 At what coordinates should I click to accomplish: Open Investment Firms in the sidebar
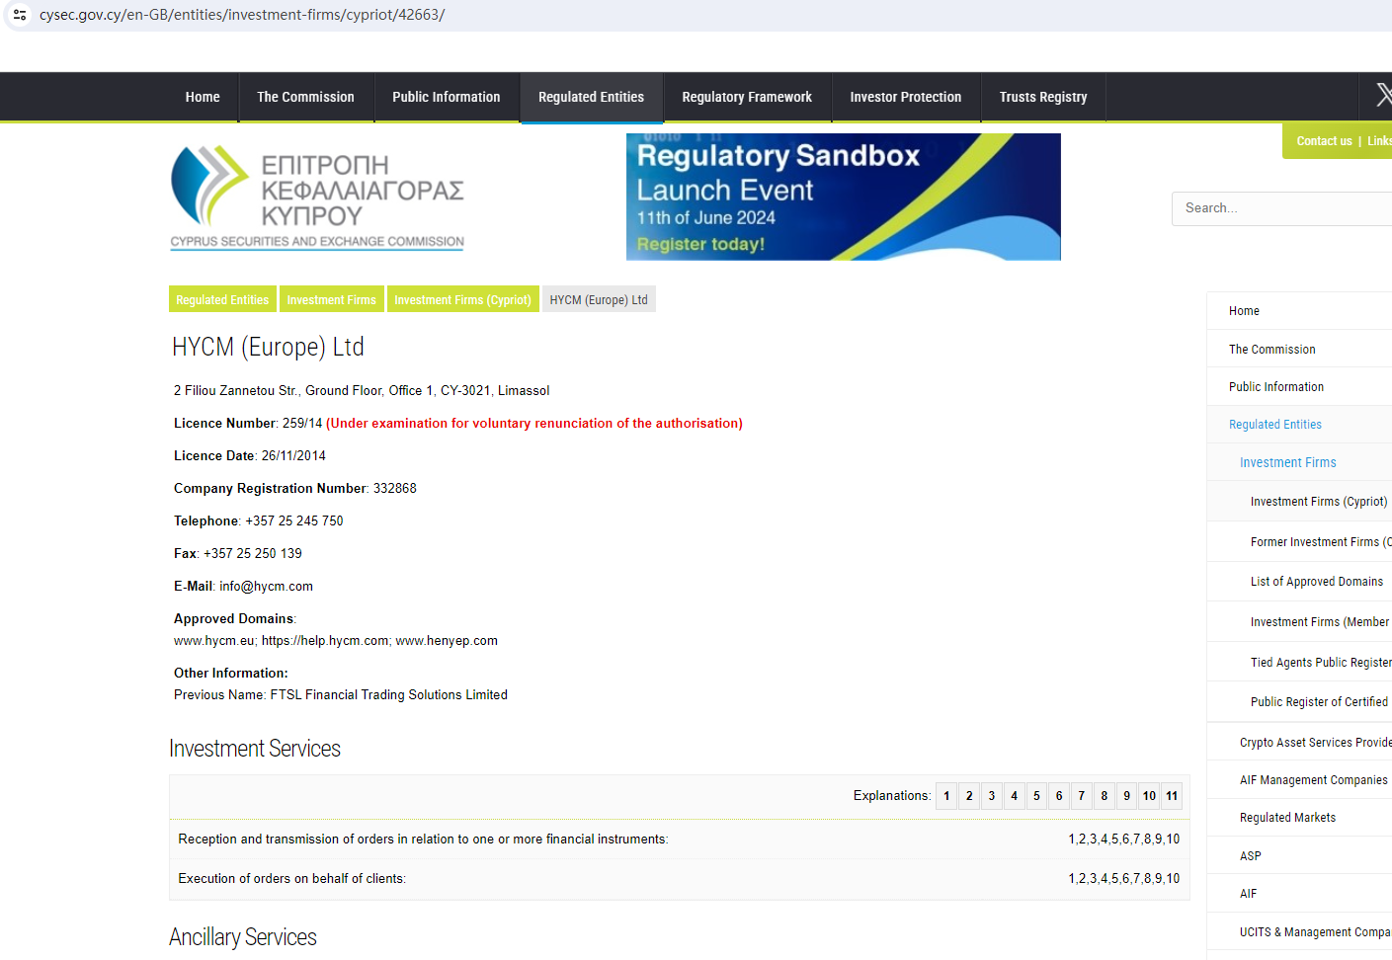click(1287, 462)
